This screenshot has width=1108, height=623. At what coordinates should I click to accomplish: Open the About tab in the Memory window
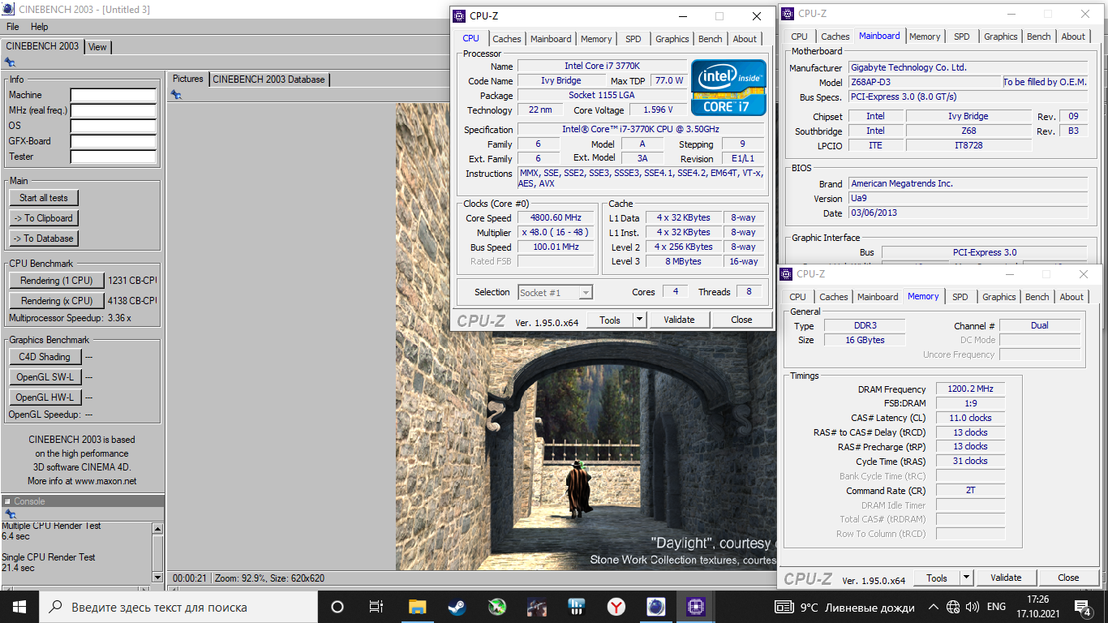pos(1071,297)
